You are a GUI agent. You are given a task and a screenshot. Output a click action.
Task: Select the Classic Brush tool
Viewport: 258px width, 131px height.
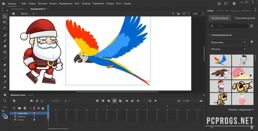pos(5,41)
